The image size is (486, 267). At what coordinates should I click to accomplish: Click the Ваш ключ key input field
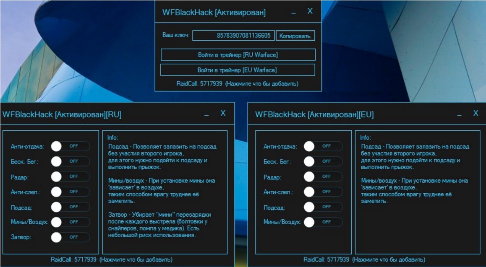(x=233, y=36)
